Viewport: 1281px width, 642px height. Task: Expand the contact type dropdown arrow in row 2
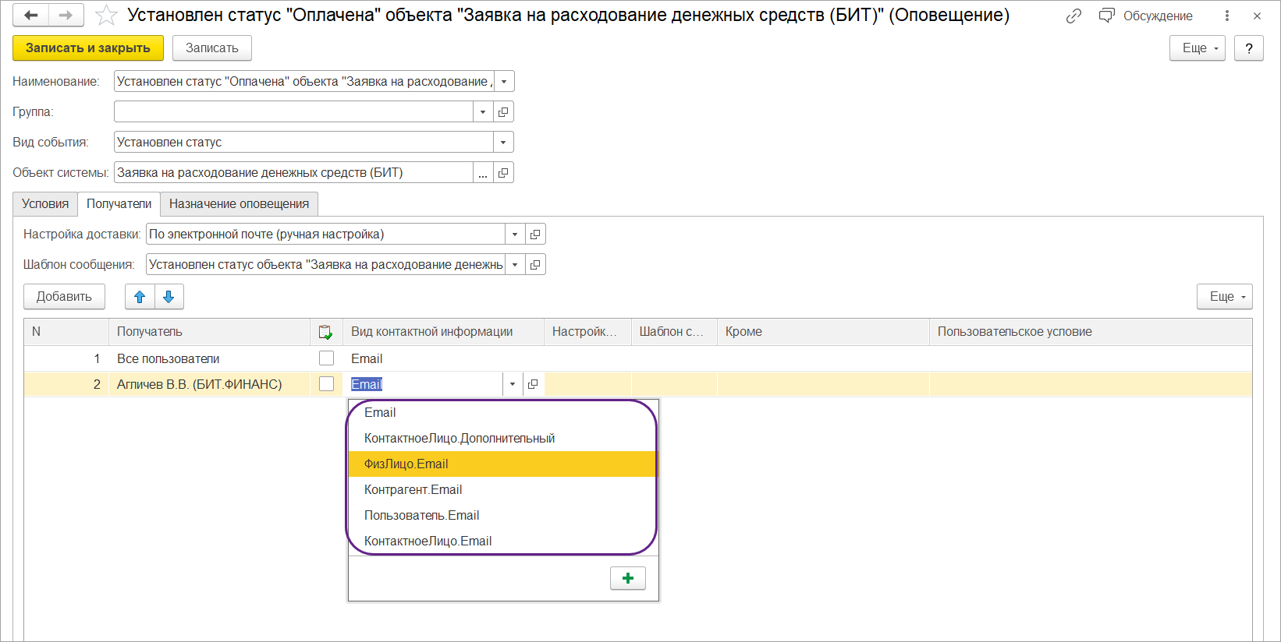pyautogui.click(x=513, y=384)
